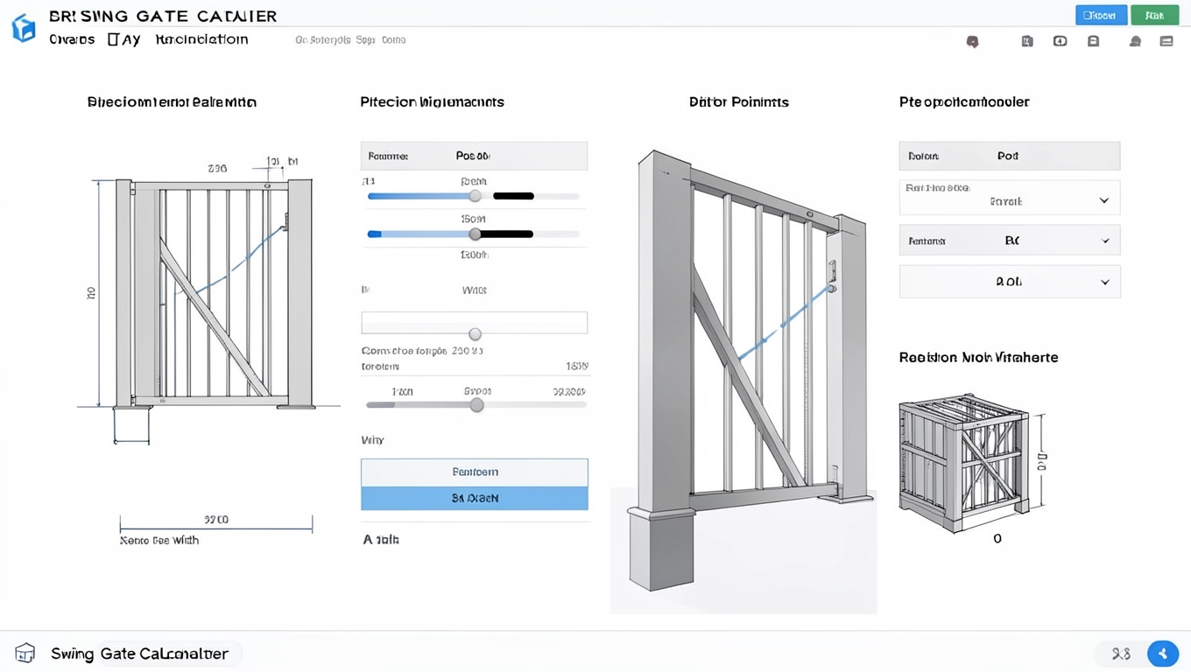Click the counter badge icon showing 4

coord(1060,41)
